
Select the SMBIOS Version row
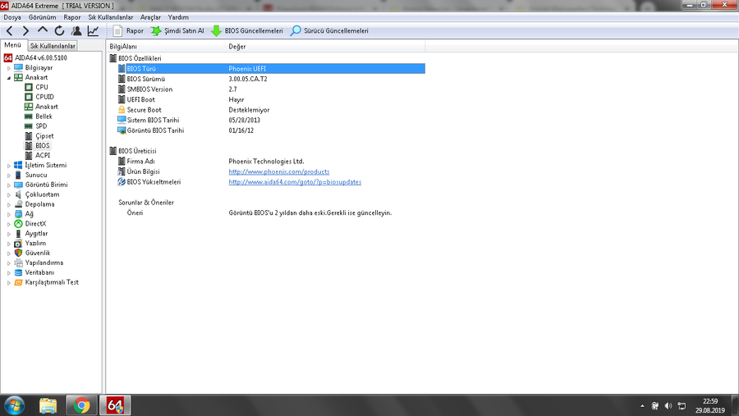click(x=271, y=89)
